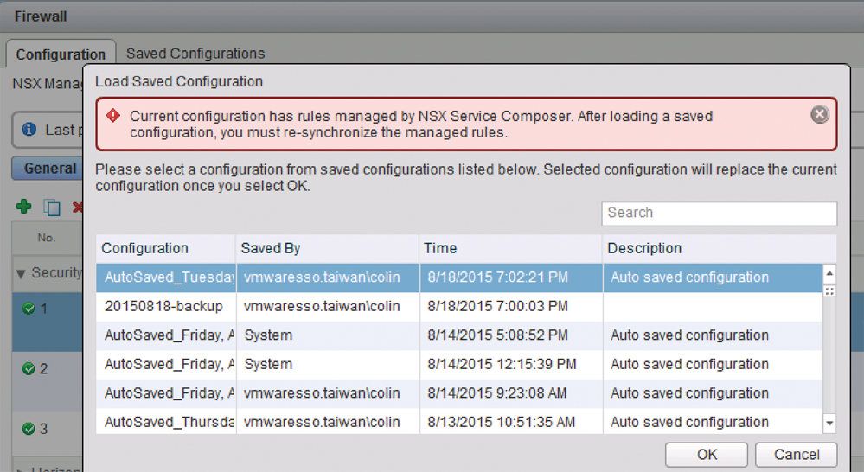Switch to the Saved Configurations tab
The image size is (864, 472).
(x=195, y=54)
